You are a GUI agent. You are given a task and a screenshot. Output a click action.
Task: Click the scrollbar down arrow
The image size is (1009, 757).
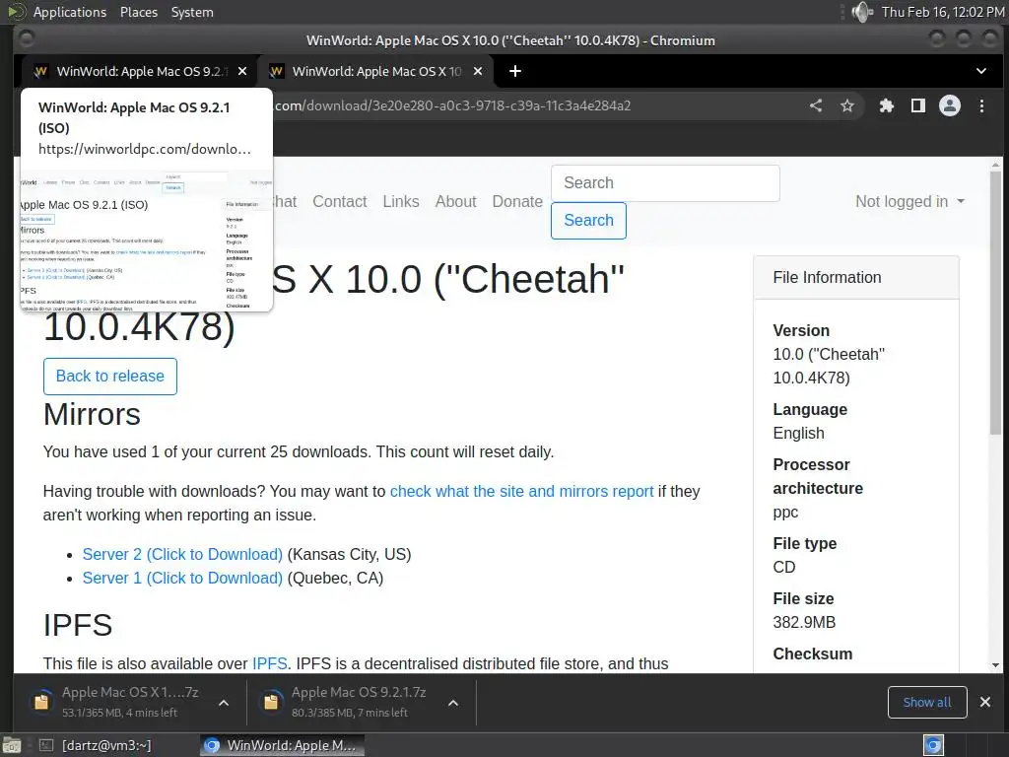(x=995, y=665)
